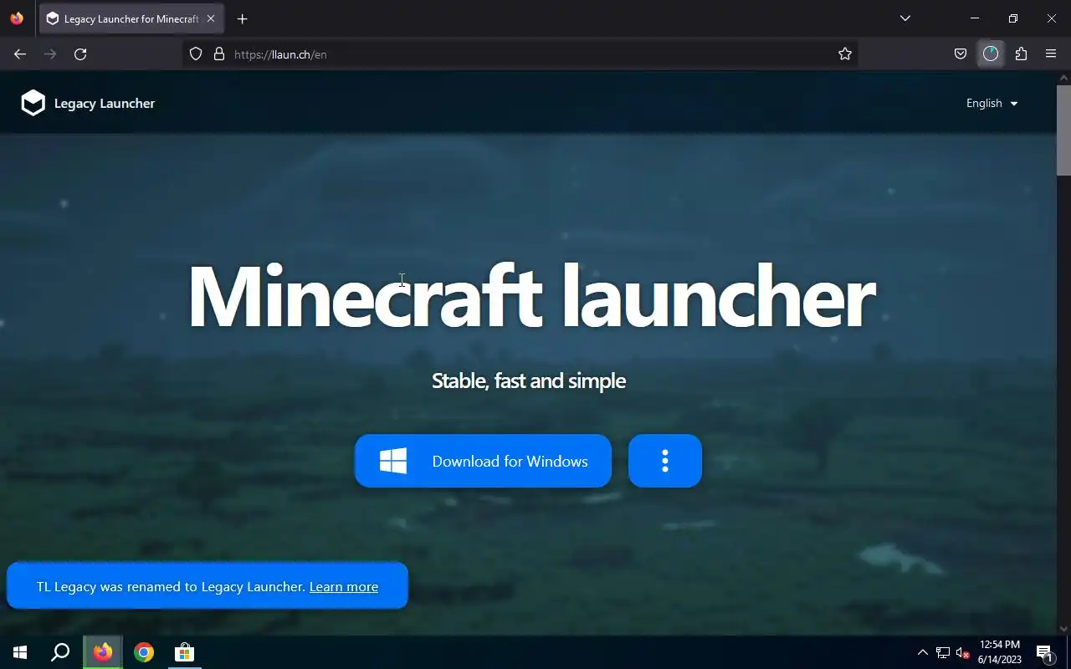
Task: Launch Google Chrome from taskbar
Action: pos(144,652)
